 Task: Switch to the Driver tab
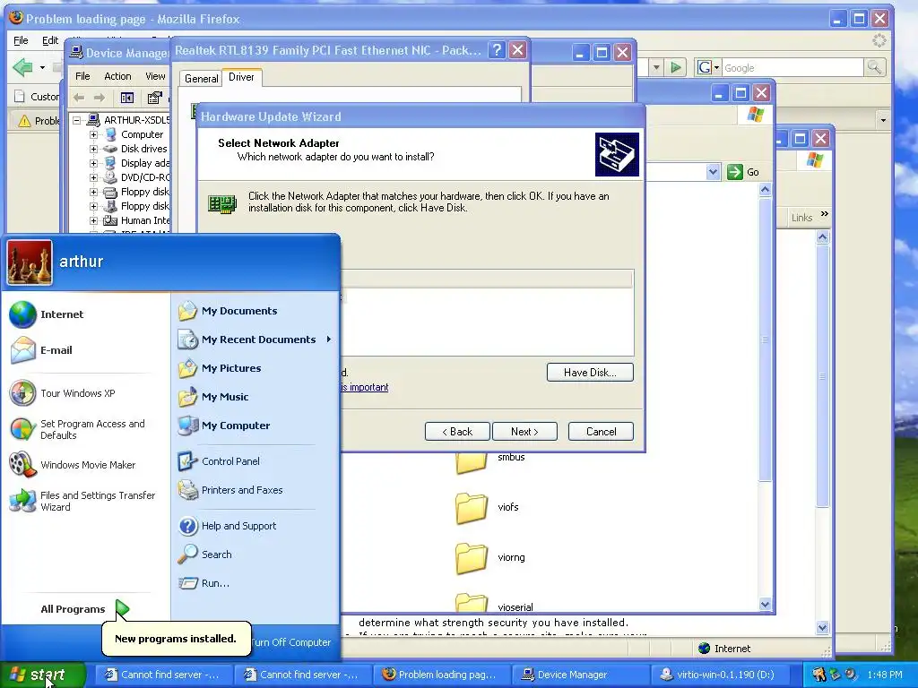click(241, 77)
